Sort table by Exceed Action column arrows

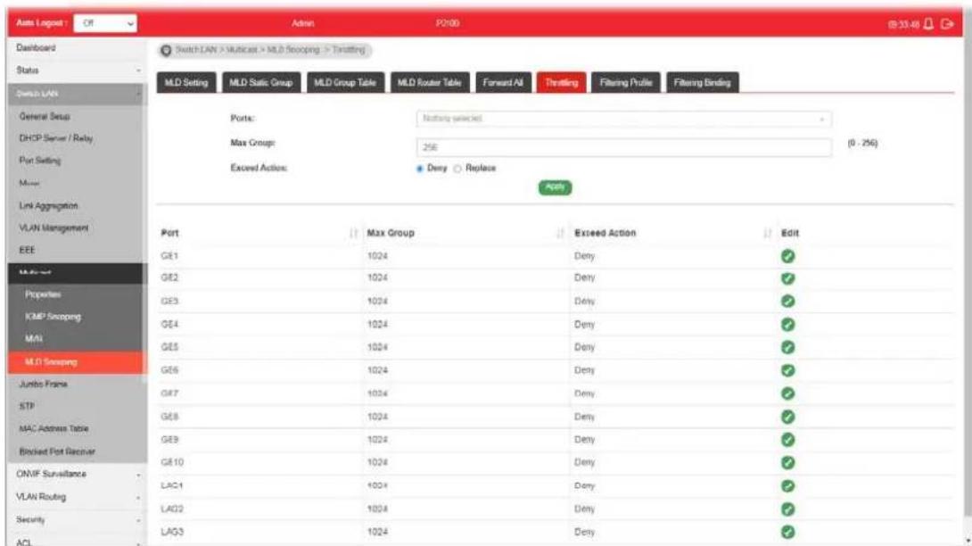tap(768, 233)
